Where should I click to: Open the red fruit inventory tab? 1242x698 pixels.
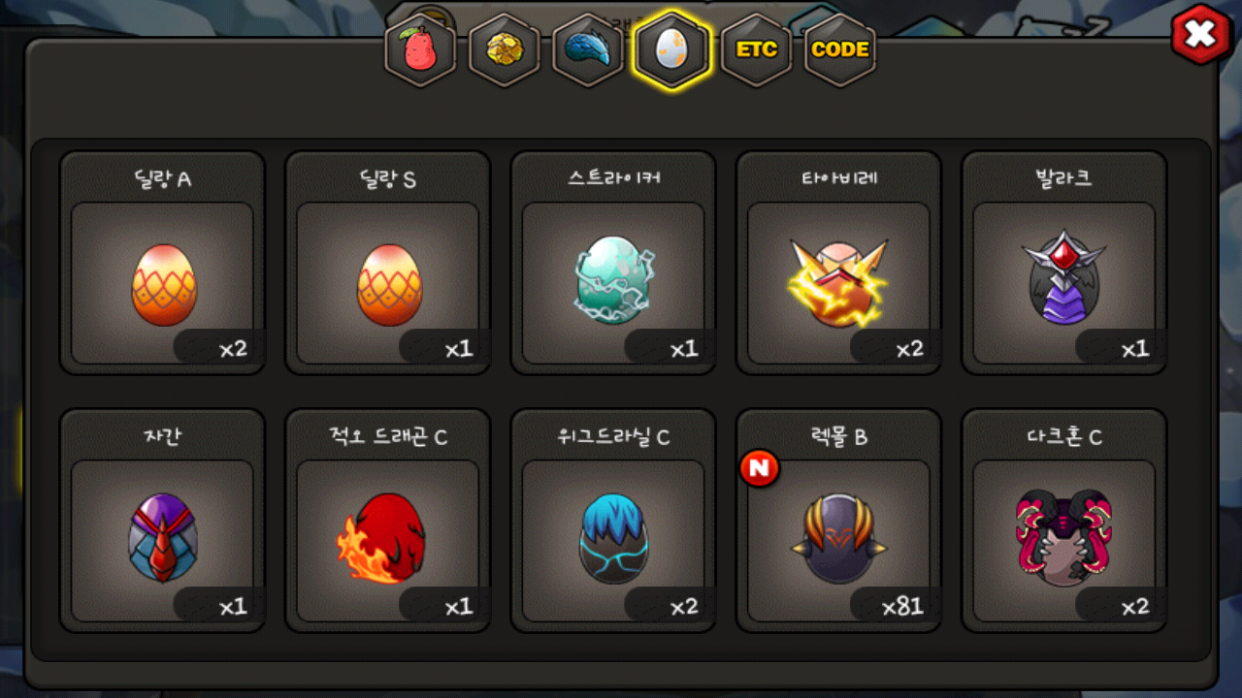(420, 49)
